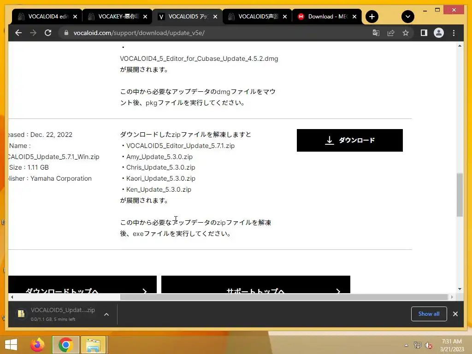472x354 pixels.
Task: Click the horizontal scrollbar left arrow
Action: [x=12, y=297]
